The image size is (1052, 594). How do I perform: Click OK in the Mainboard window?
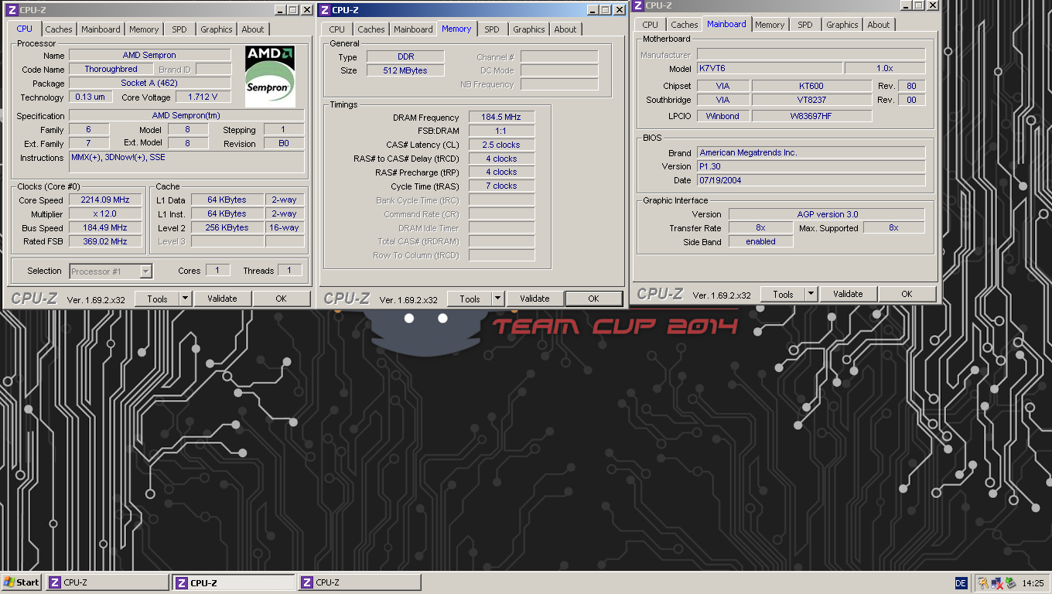(x=907, y=294)
